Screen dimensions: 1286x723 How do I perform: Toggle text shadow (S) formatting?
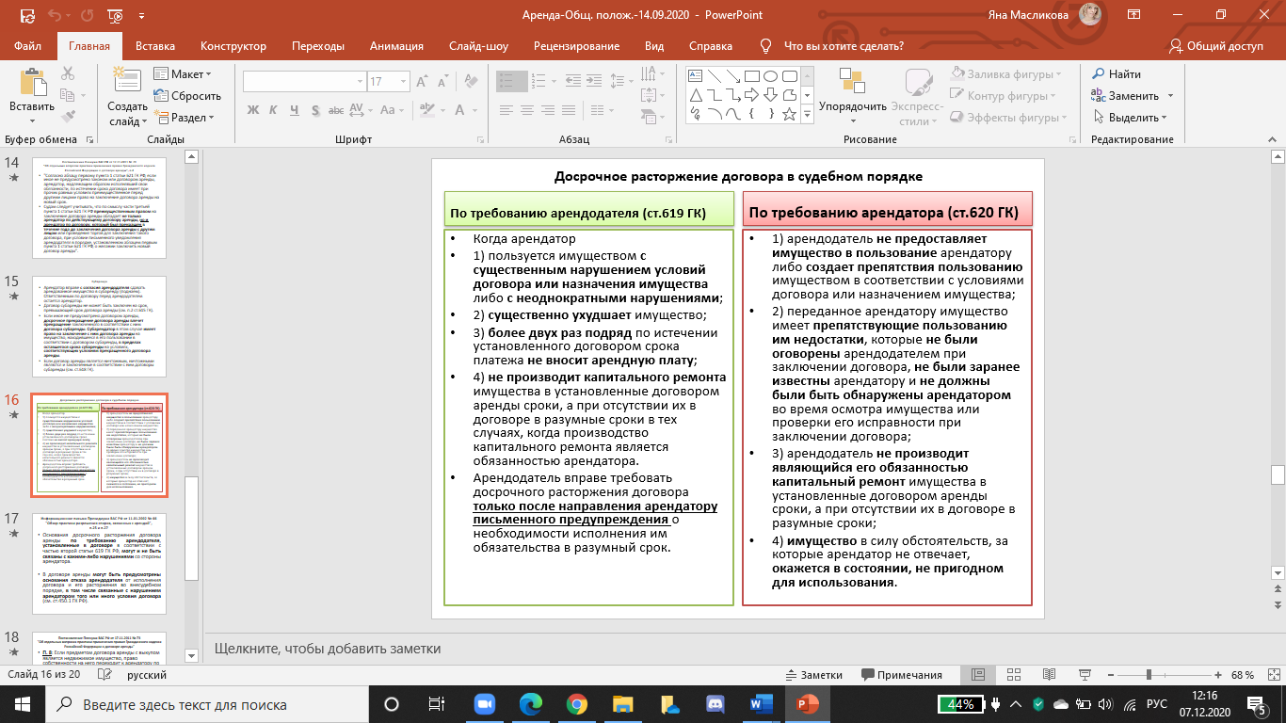pos(315,110)
